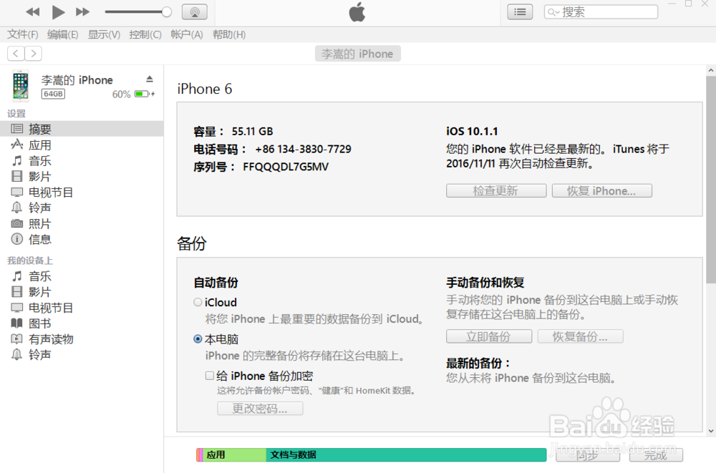The image size is (716, 473).
Task: Click the 恢复 iPhone... button
Action: [602, 191]
